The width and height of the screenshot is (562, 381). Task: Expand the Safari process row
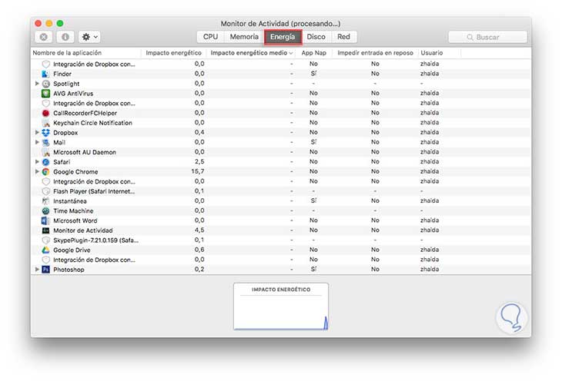37,162
